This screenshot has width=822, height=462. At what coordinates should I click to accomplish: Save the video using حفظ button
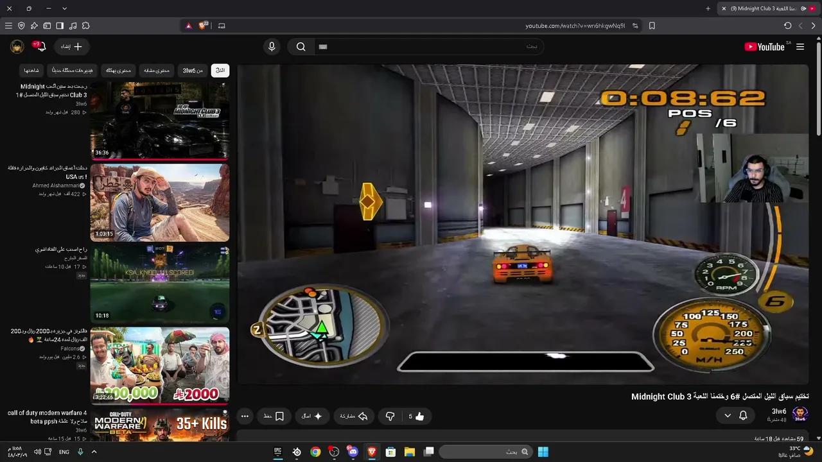point(274,416)
